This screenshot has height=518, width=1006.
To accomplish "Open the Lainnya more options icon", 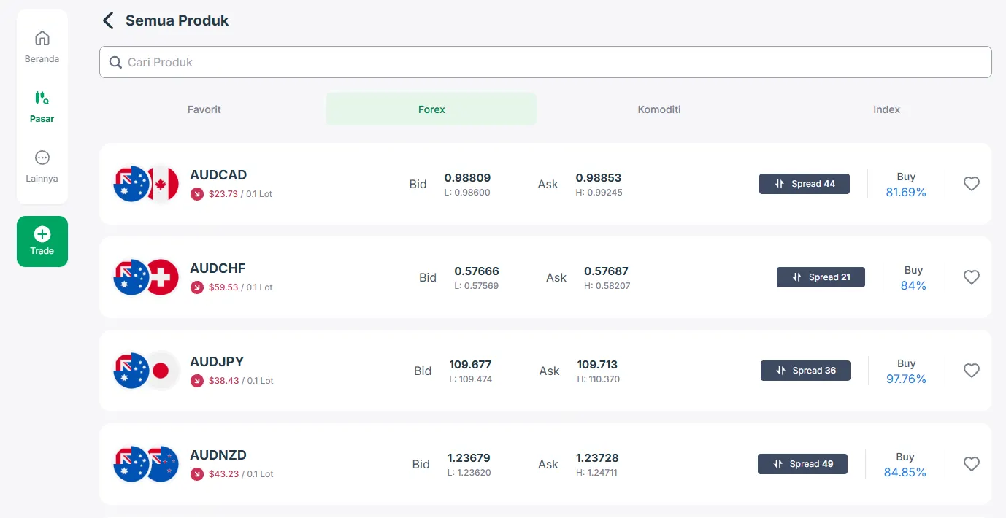I will point(42,158).
